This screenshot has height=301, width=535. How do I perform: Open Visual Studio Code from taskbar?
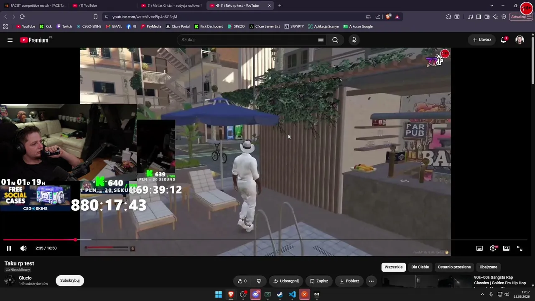coord(292,294)
